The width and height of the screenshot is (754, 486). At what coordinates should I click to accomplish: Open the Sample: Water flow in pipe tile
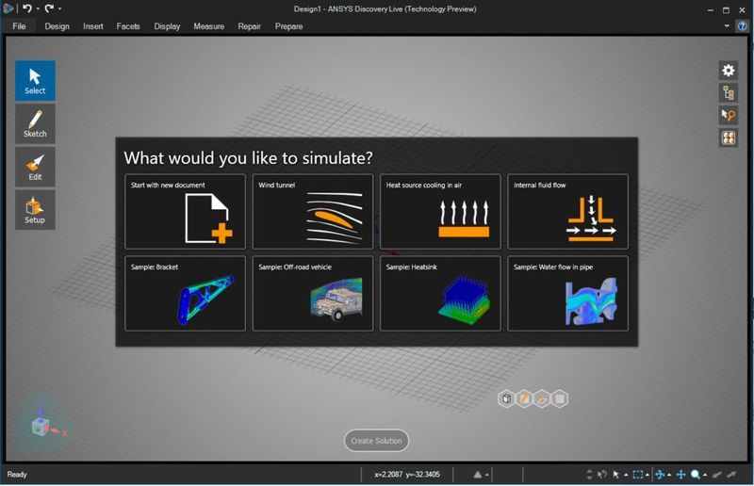(568, 293)
